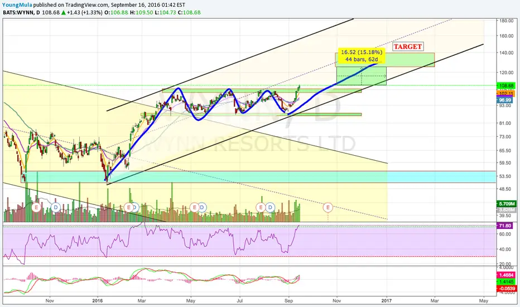Click the Jul label on time axis
Viewport: 520px width, 307px height.
click(239, 301)
